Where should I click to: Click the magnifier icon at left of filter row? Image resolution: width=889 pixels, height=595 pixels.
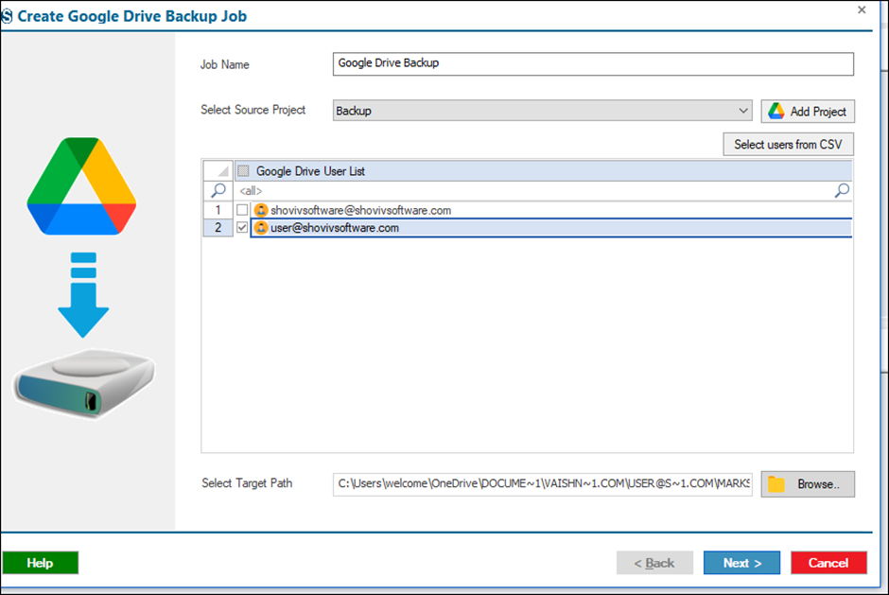click(x=218, y=190)
